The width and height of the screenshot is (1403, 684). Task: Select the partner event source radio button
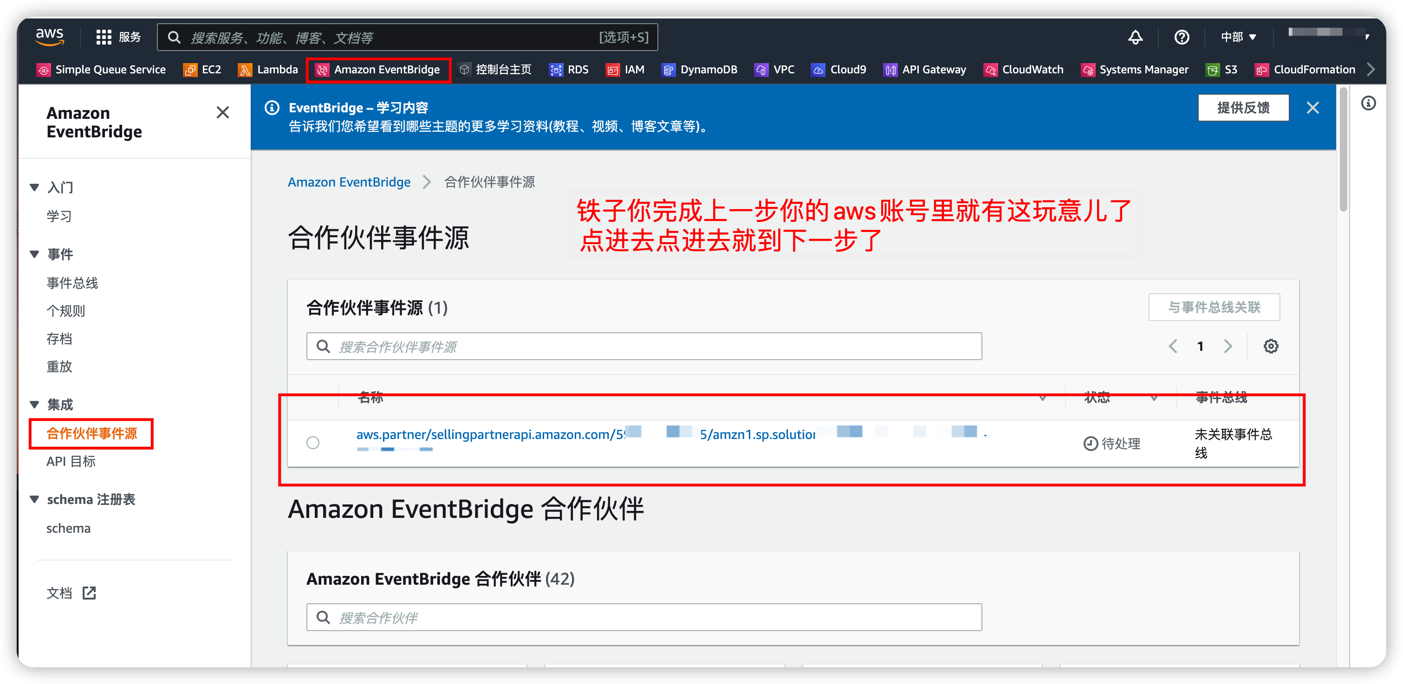pos(312,443)
